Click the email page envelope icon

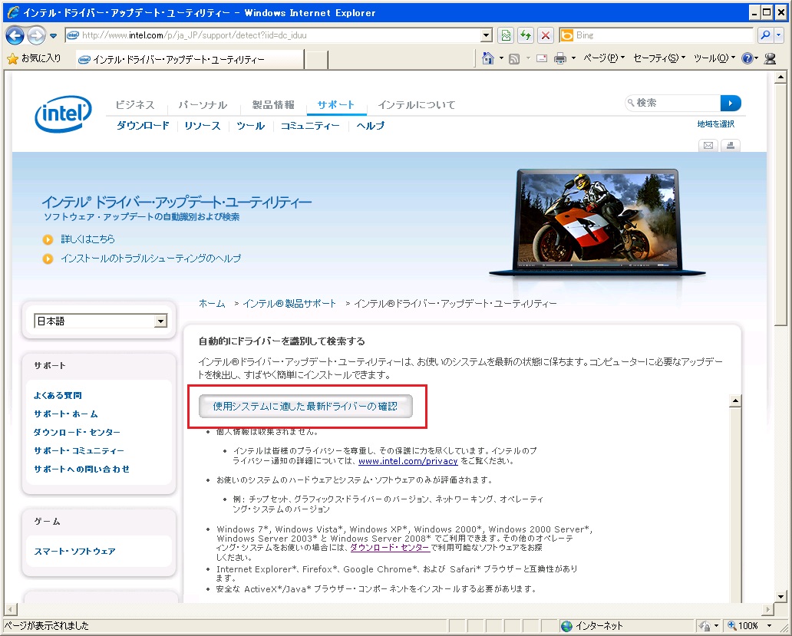[x=708, y=145]
